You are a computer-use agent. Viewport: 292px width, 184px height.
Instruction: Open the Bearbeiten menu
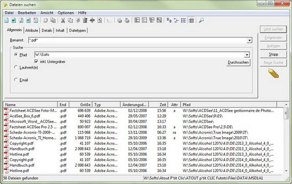tap(27, 13)
